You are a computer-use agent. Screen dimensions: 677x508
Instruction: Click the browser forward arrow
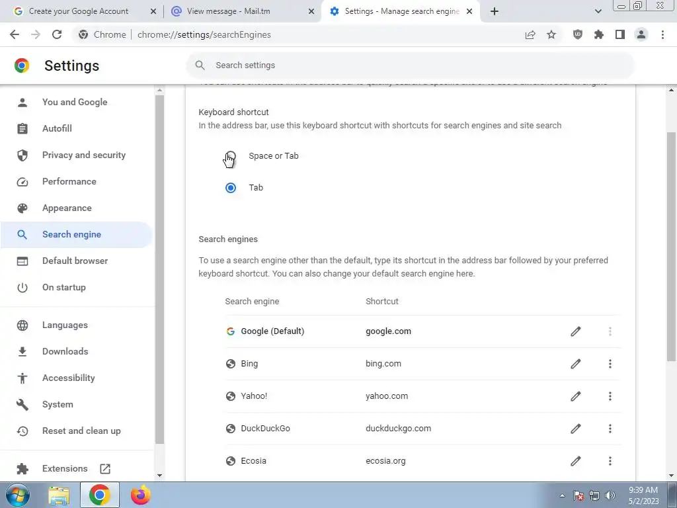tap(36, 34)
